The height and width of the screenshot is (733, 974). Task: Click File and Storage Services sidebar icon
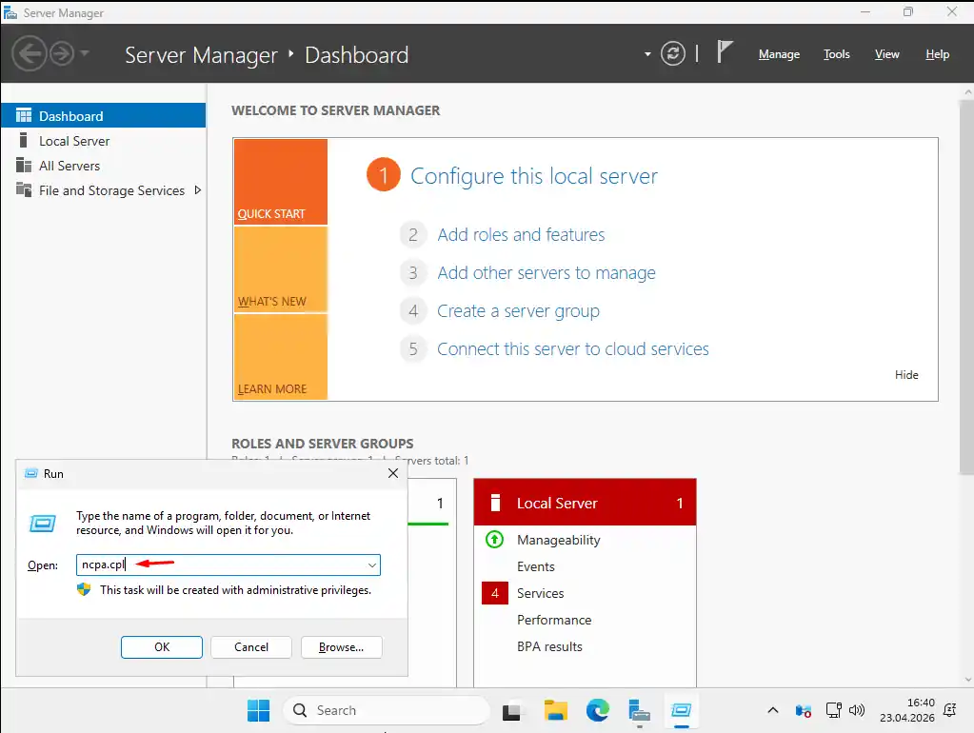coord(24,189)
